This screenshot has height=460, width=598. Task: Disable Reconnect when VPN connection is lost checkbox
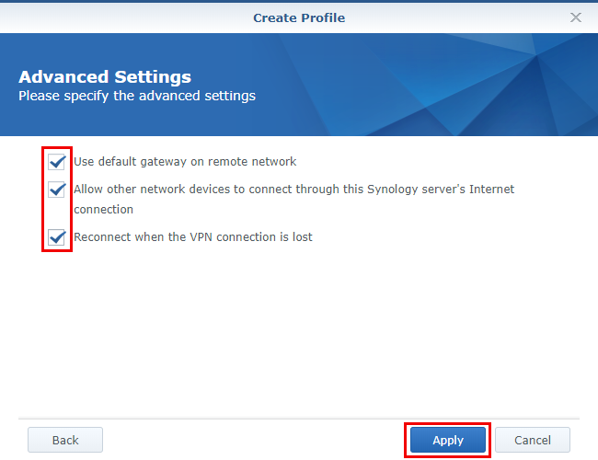click(57, 237)
